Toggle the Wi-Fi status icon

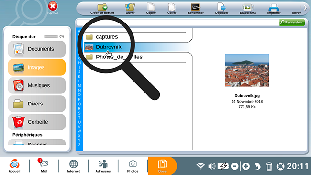tap(200, 166)
